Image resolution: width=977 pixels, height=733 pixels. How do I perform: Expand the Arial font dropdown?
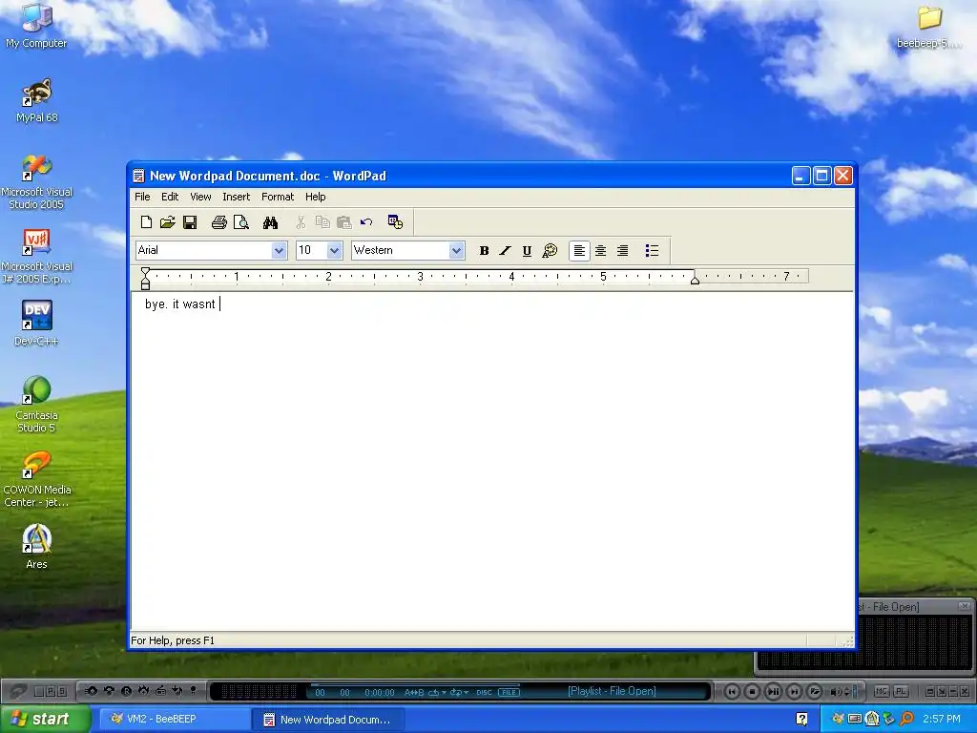(280, 251)
